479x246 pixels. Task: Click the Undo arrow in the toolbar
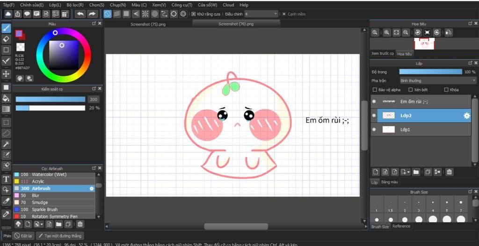pyautogui.click(x=80, y=14)
